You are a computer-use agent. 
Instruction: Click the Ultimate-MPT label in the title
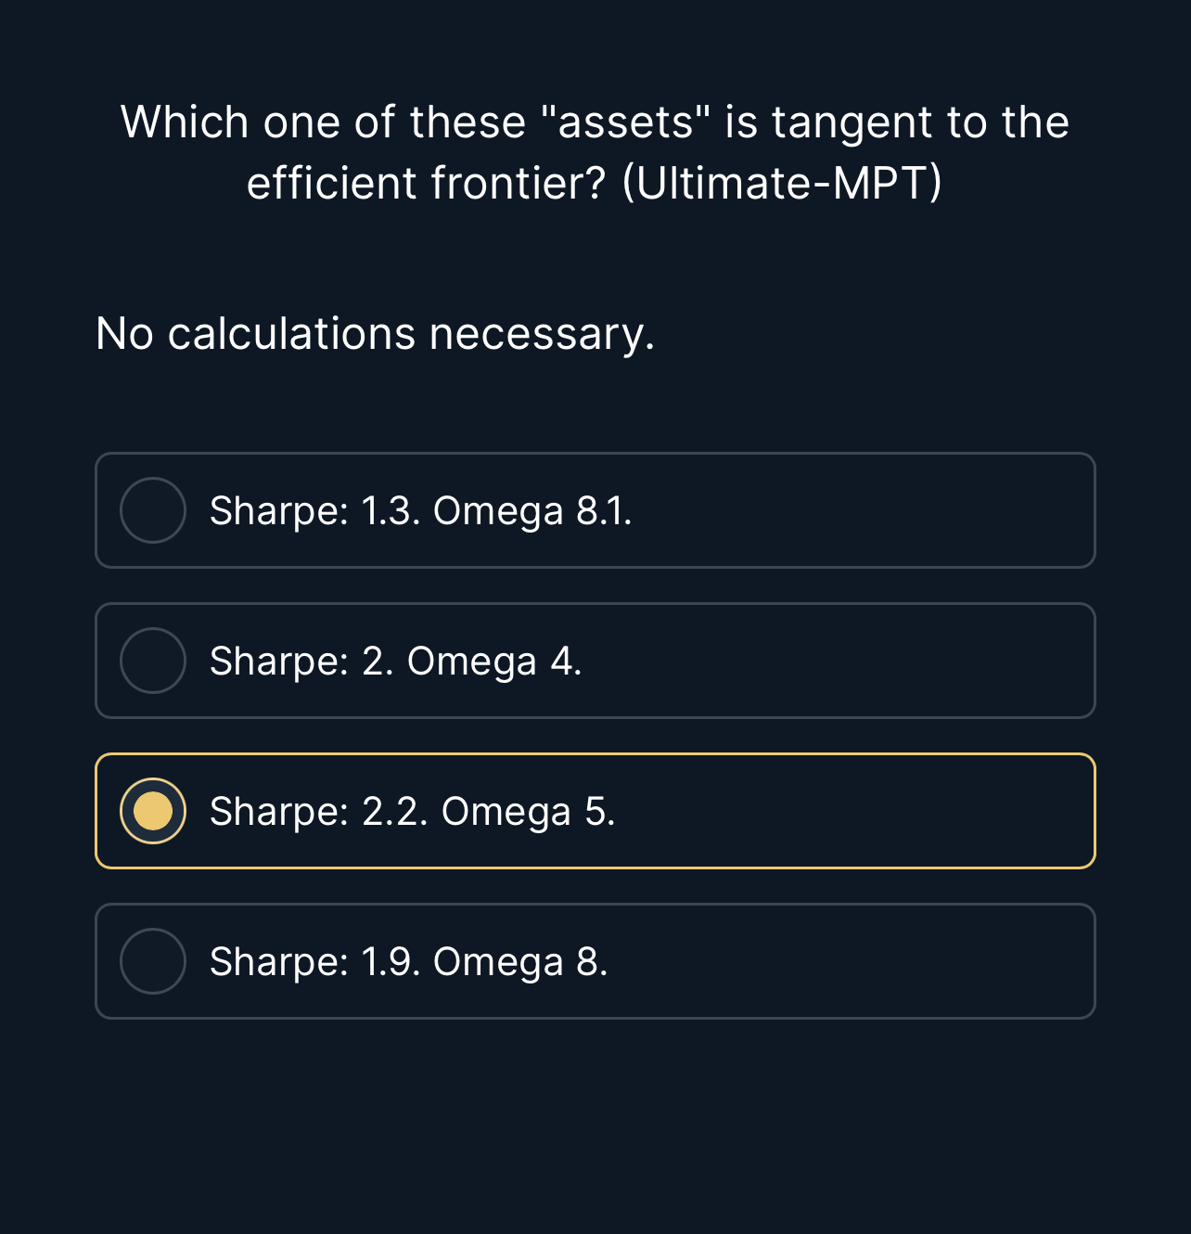pos(782,183)
